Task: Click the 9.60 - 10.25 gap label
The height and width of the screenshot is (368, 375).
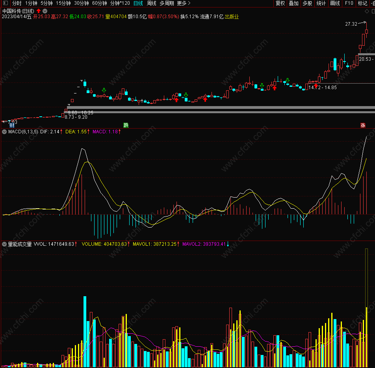Action: tap(80, 112)
